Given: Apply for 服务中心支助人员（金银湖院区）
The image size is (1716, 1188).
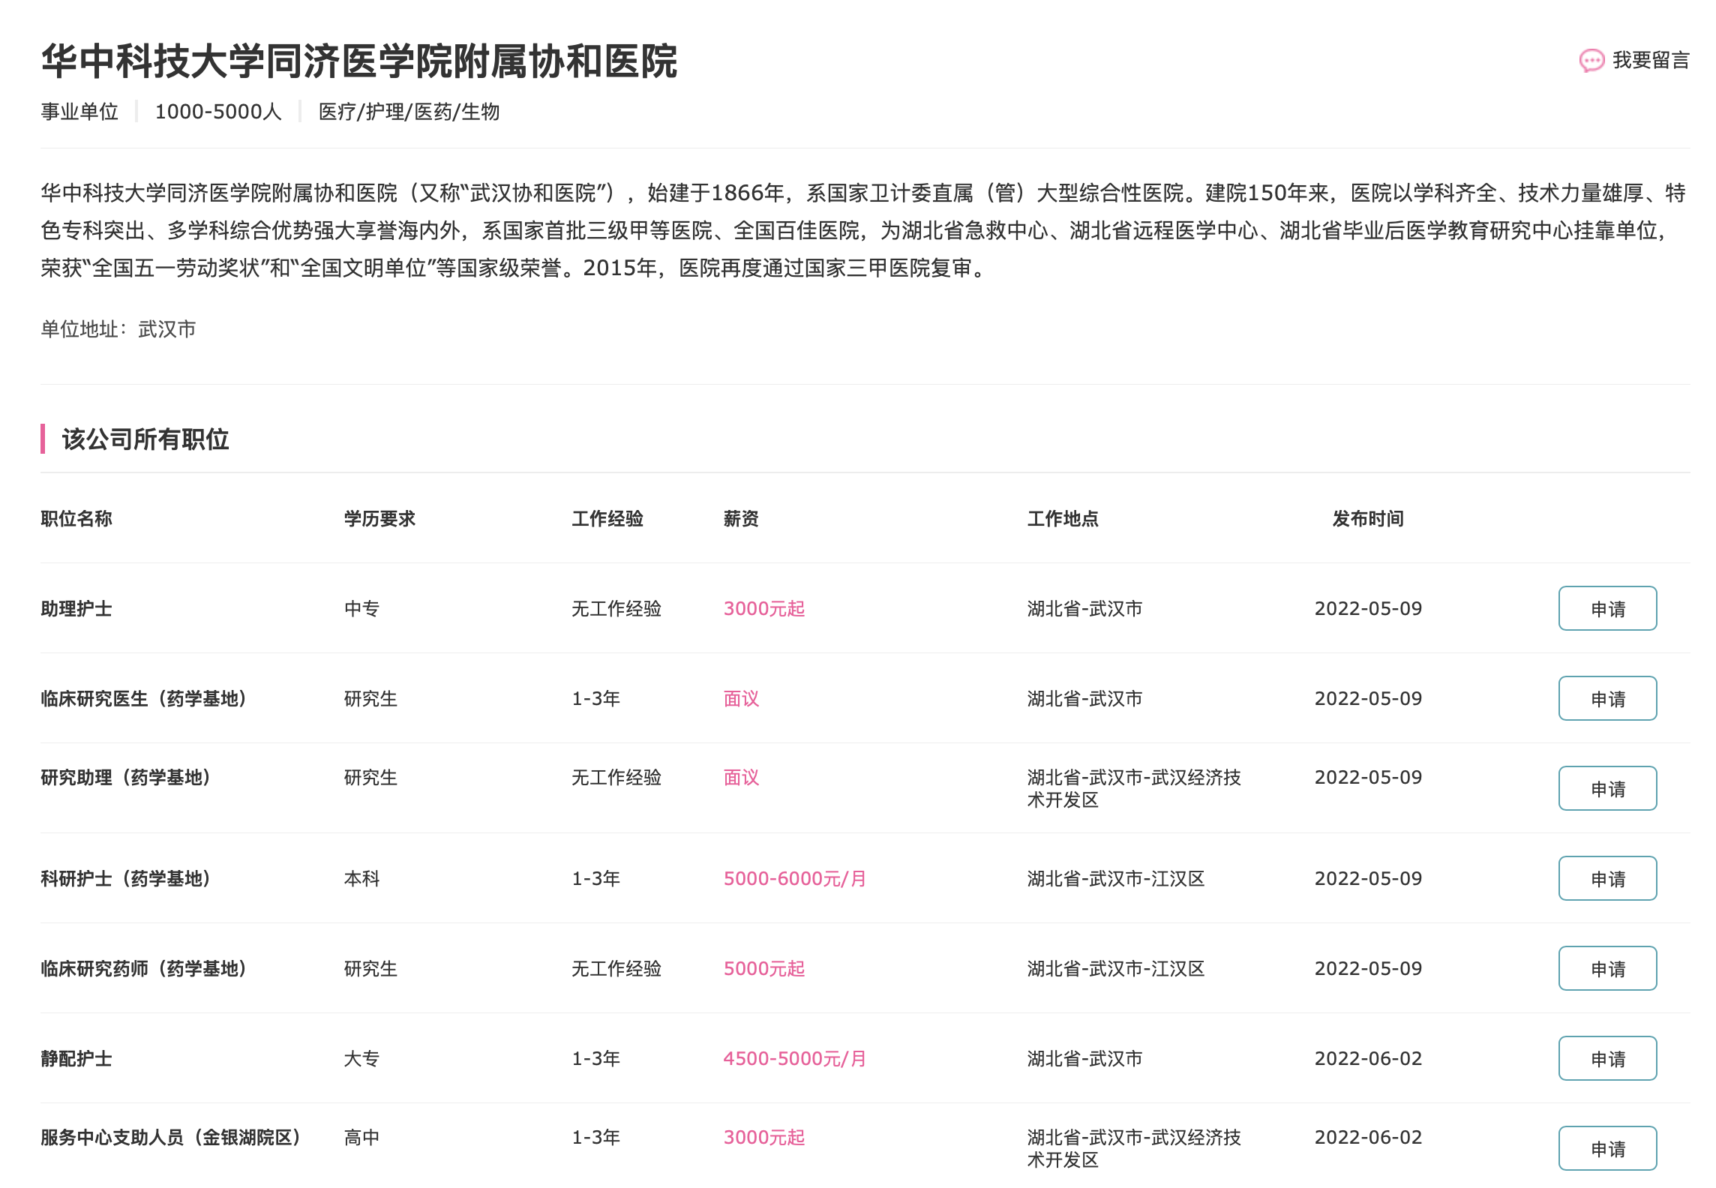Looking at the screenshot, I should (x=1606, y=1148).
